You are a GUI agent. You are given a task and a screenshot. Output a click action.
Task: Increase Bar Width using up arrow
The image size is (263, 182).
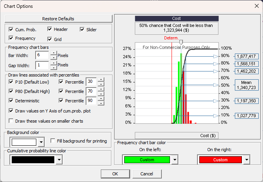tap(54, 54)
